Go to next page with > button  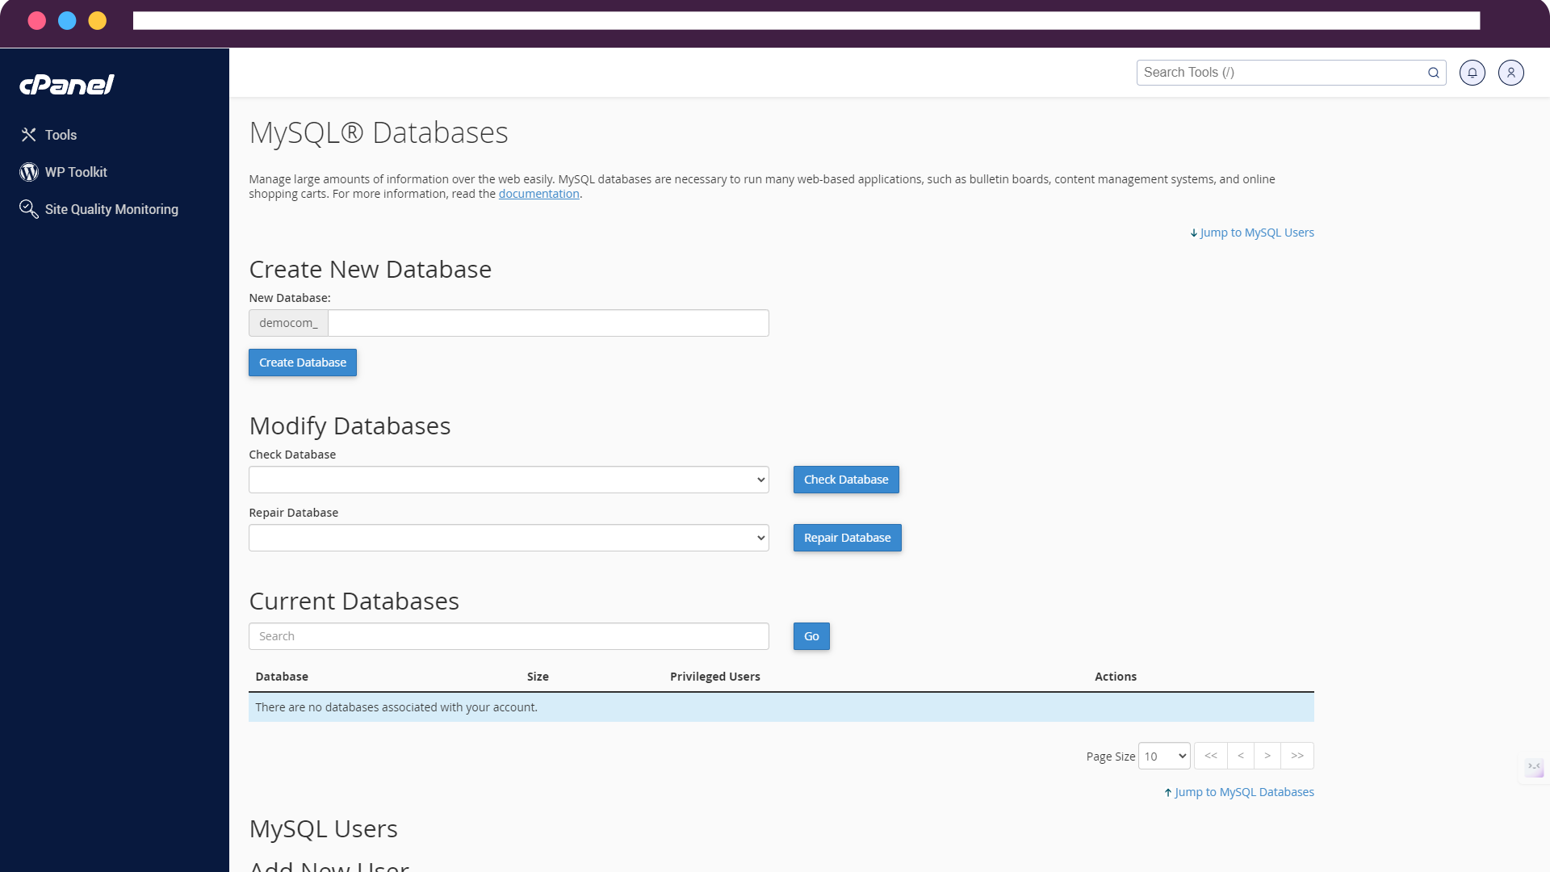point(1267,756)
